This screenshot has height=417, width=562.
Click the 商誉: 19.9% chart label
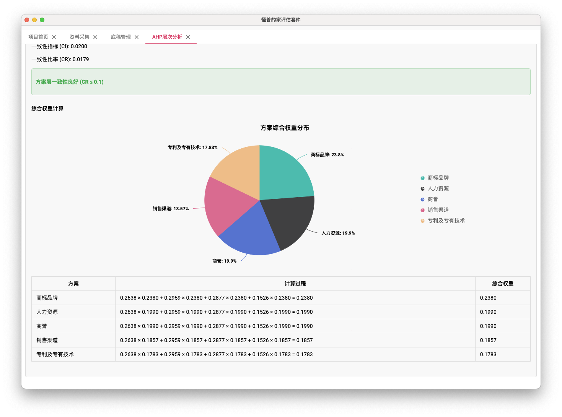pyautogui.click(x=224, y=261)
